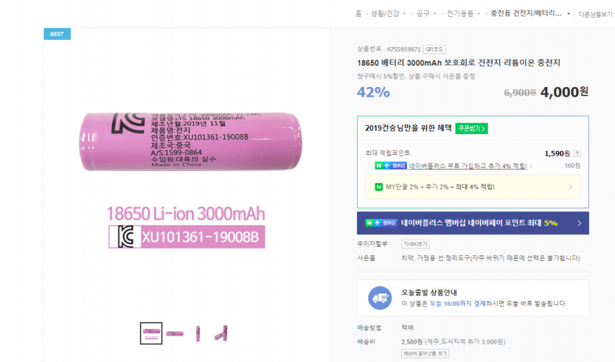615x362 pixels.
Task: Open 충전용 건전지/배터리 category dropdown
Action: click(569, 14)
